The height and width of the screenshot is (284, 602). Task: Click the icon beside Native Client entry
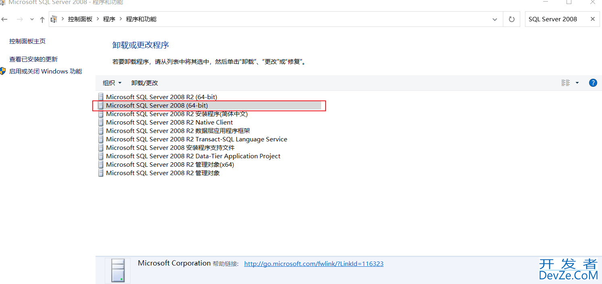click(x=101, y=122)
